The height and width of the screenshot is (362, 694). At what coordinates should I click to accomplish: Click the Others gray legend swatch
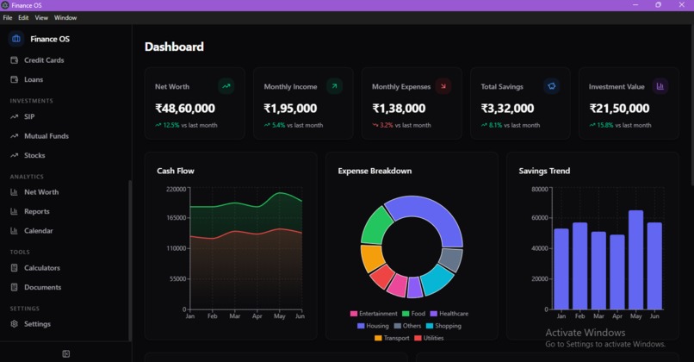tap(398, 326)
